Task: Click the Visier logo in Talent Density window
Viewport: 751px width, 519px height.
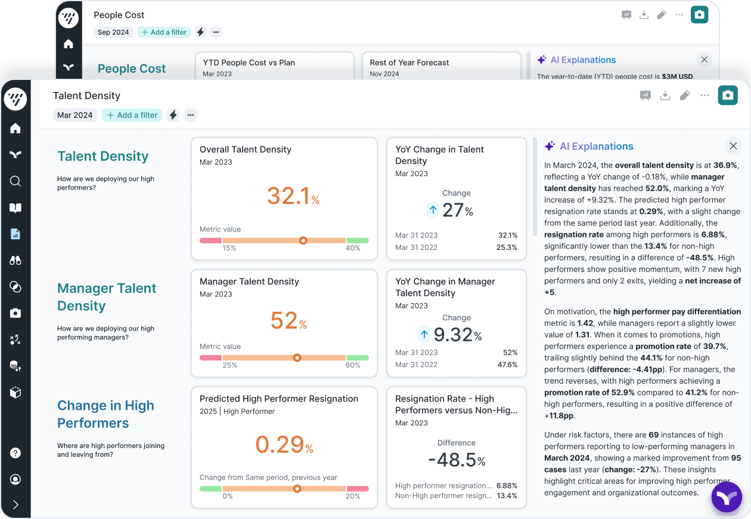Action: 15,98
